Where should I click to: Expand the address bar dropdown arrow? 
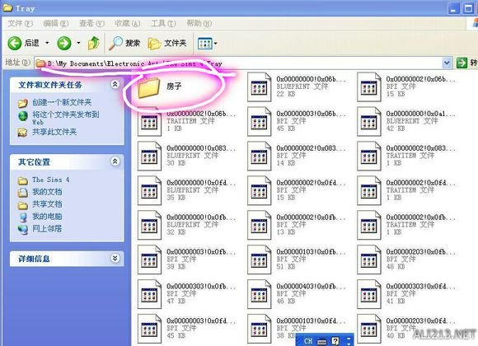[x=447, y=63]
